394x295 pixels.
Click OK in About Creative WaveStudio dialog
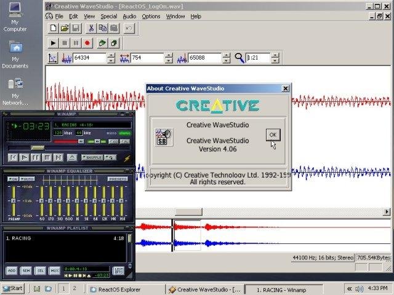coord(272,135)
